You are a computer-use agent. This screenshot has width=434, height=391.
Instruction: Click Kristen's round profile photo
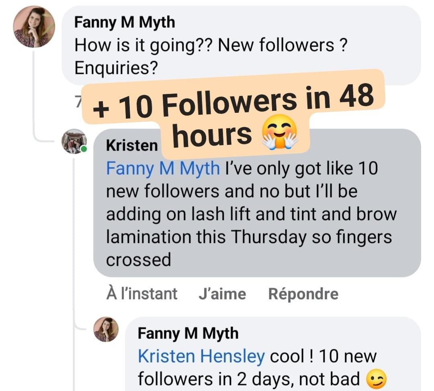point(74,141)
